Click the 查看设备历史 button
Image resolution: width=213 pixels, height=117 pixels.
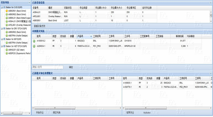pos(40,26)
